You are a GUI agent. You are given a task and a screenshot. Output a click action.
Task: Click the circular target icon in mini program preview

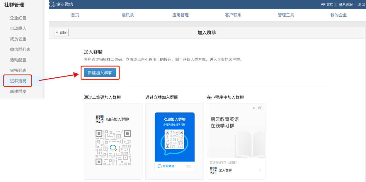tap(260, 108)
